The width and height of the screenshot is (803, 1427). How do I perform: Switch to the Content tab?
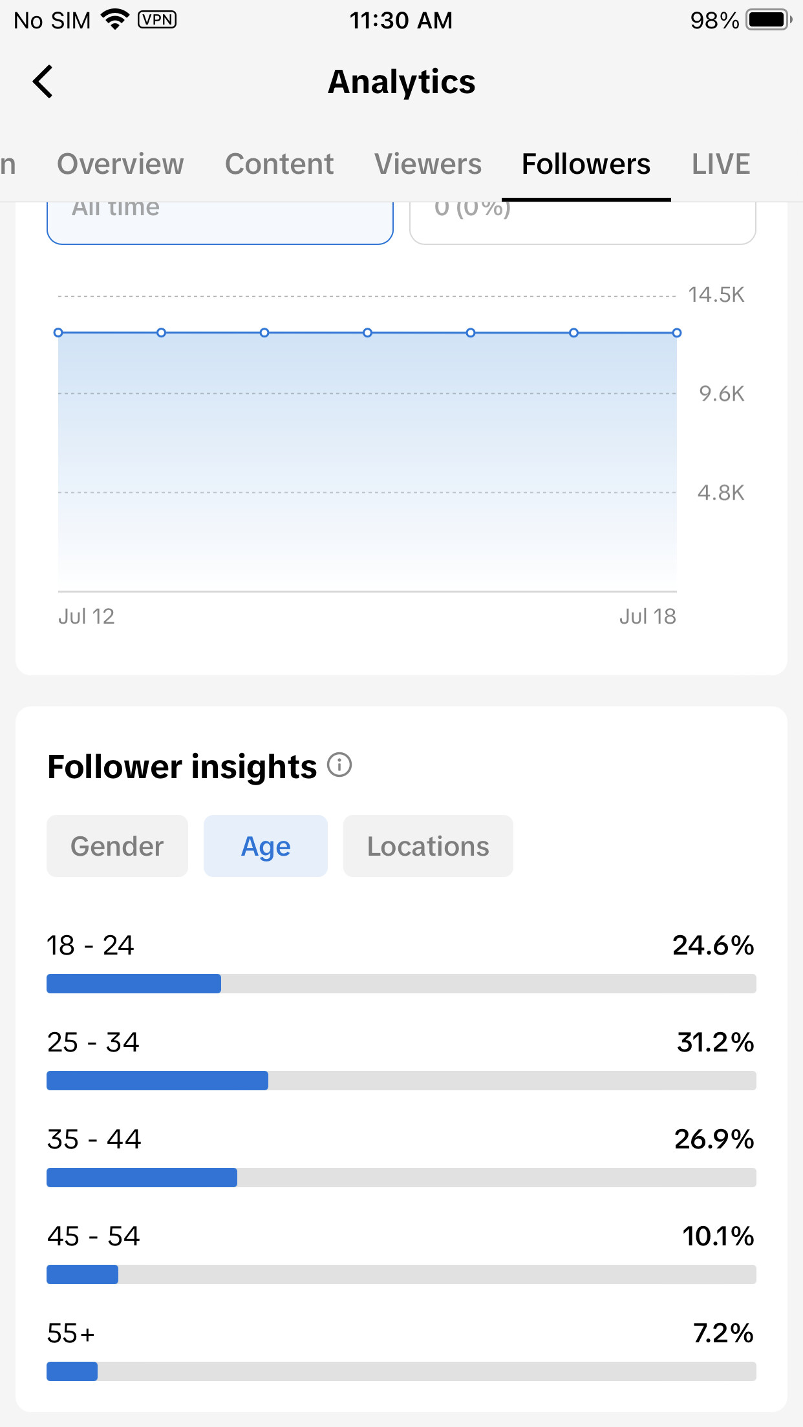279,164
